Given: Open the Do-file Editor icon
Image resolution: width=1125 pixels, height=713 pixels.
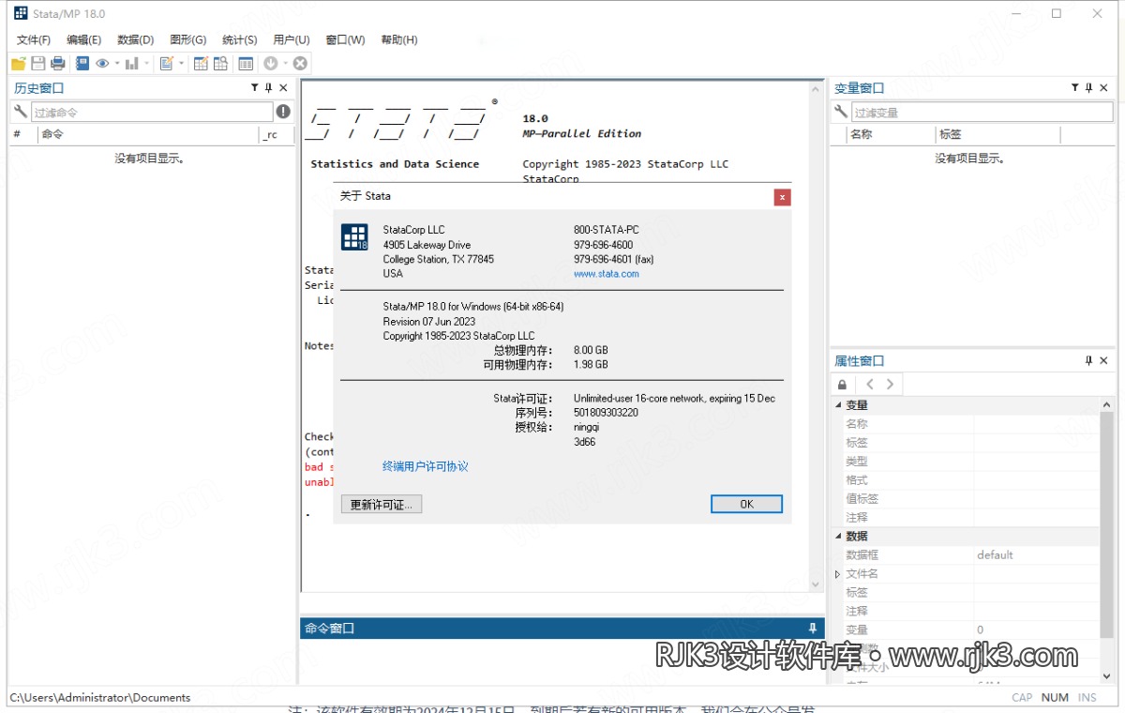Looking at the screenshot, I should point(167,64).
